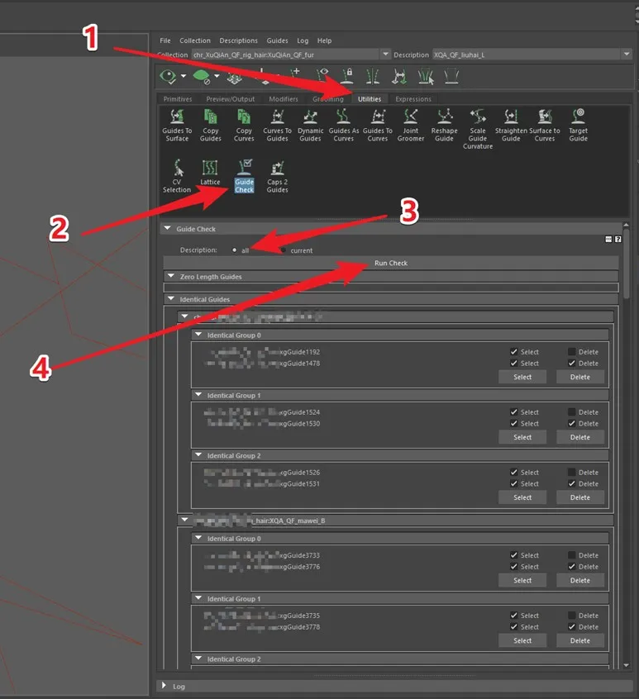
Task: Uncheck Select checkbox for xgGuide1192
Action: pyautogui.click(x=514, y=352)
